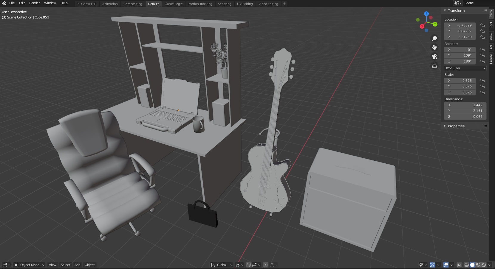Open the Object Mode dropdown
Image resolution: width=495 pixels, height=269 pixels.
29,265
